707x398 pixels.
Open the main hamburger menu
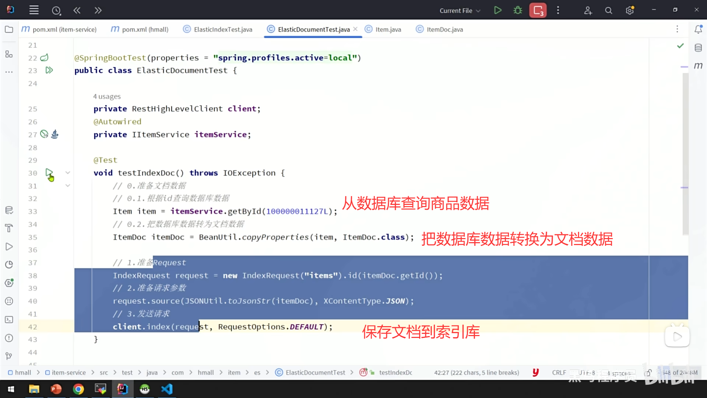click(x=34, y=10)
